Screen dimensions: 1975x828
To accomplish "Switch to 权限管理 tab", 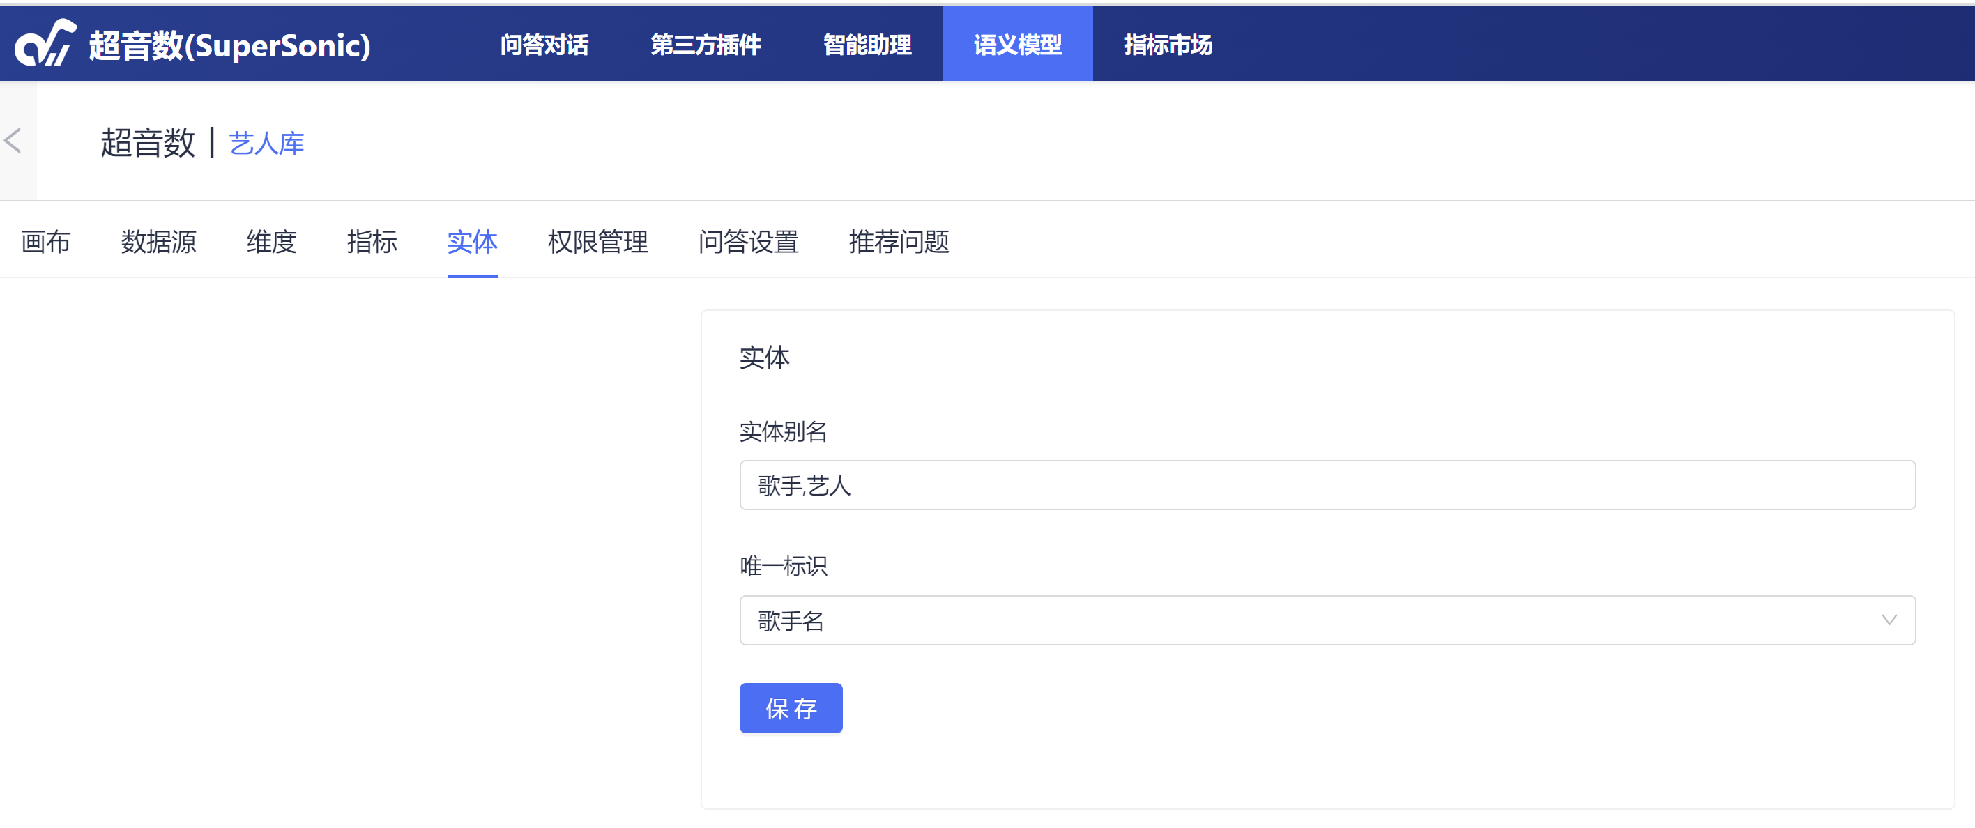I will point(597,241).
